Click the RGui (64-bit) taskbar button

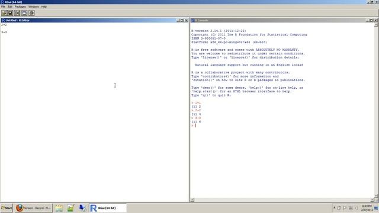point(108,208)
